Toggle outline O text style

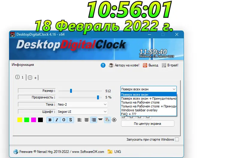tap(64, 120)
